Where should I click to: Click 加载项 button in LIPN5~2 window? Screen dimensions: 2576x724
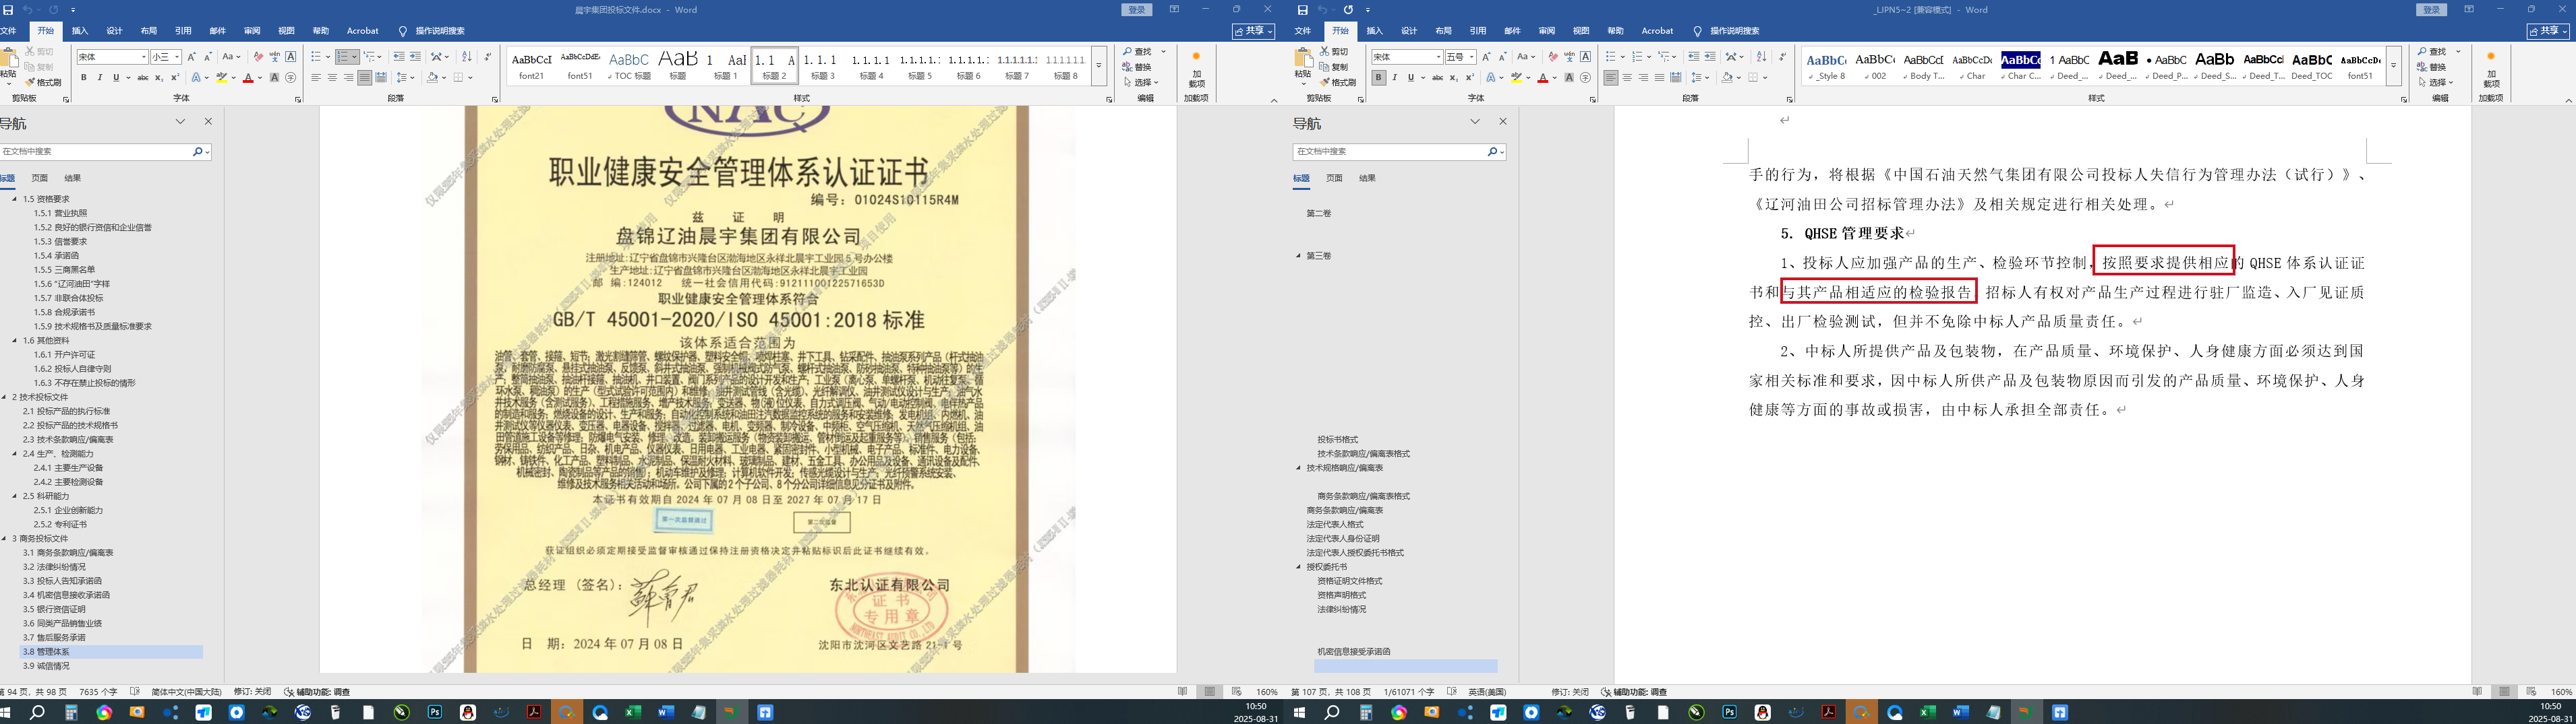[2490, 70]
